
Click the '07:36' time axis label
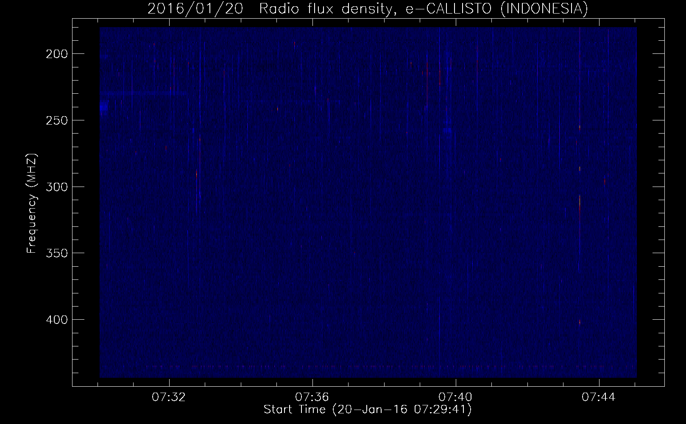pyautogui.click(x=312, y=397)
